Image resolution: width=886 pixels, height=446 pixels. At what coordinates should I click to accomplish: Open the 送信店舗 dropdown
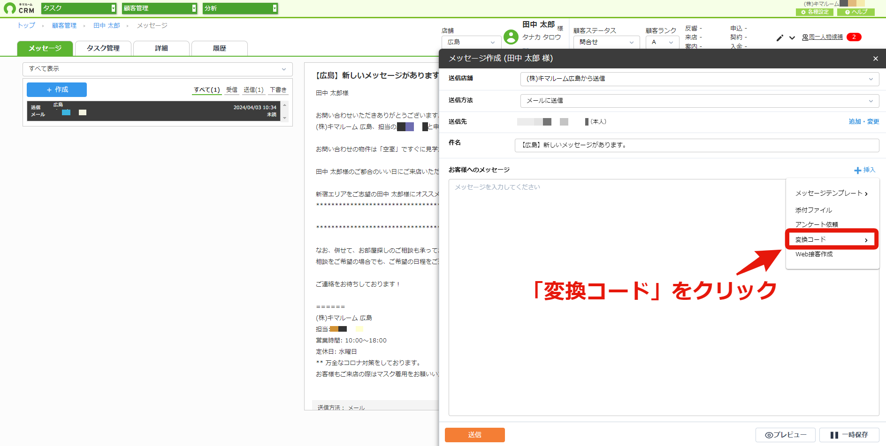click(x=700, y=79)
